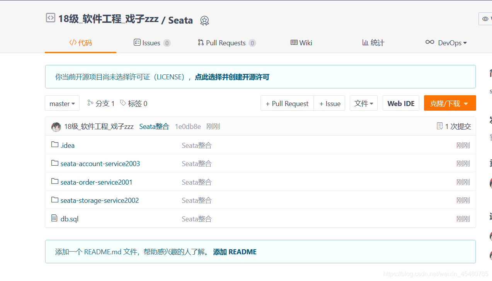Open the Issues tab
Screen dimensions: 492x281
[152, 43]
